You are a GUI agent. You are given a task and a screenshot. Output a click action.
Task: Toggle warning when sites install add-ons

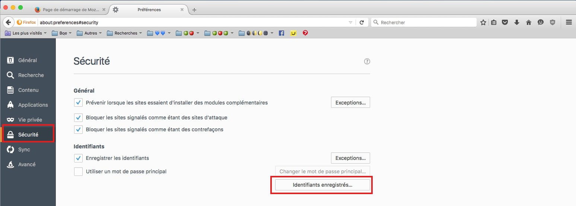click(78, 102)
